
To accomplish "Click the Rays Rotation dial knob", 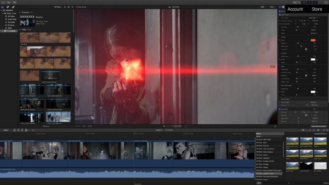I will 306,75.
